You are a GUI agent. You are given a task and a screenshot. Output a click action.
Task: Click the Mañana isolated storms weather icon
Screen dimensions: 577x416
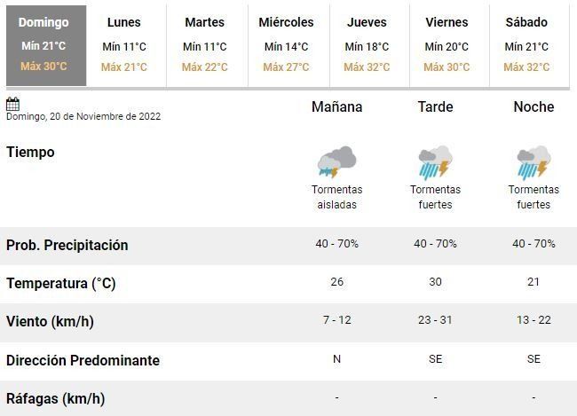point(336,162)
